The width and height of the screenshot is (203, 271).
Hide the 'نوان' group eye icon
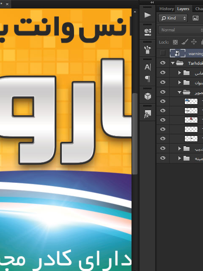[162, 82]
